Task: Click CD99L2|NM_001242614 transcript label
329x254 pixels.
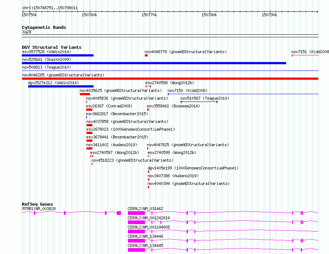Action: (149, 218)
